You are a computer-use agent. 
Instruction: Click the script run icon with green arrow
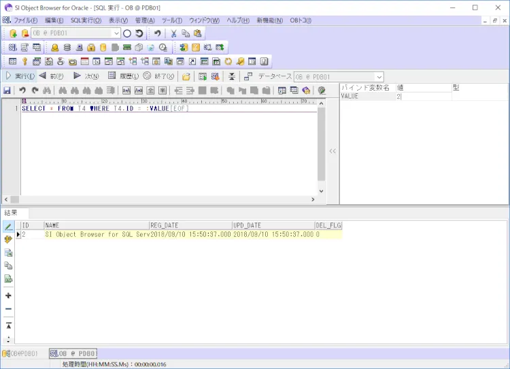point(203,76)
